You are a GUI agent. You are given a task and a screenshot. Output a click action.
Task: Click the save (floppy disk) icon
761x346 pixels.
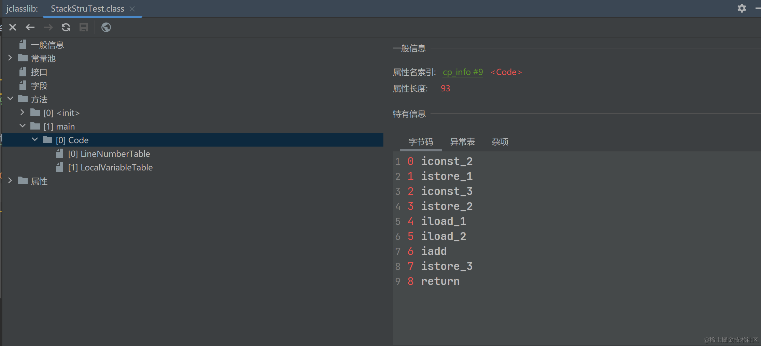pos(84,27)
